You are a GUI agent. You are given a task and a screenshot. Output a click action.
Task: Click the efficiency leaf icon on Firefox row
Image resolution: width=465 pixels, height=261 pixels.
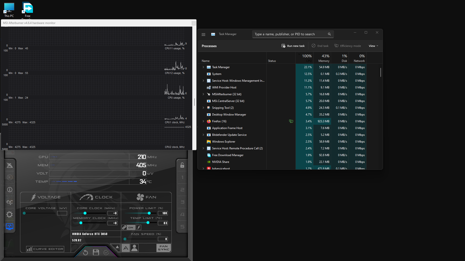(x=291, y=121)
